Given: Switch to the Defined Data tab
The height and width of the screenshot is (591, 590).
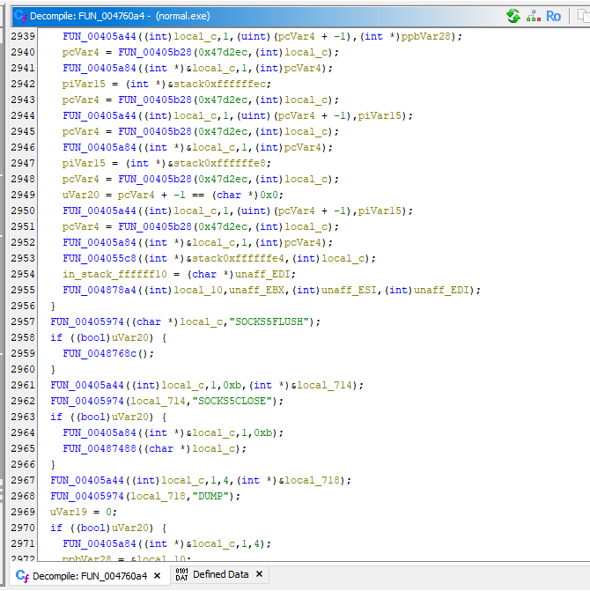Looking at the screenshot, I should pos(220,574).
